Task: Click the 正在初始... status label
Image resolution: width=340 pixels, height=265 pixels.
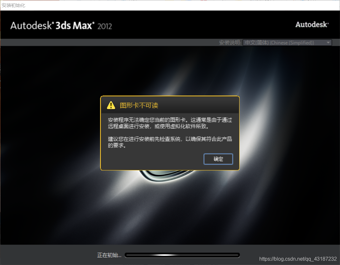Action: tap(109, 255)
